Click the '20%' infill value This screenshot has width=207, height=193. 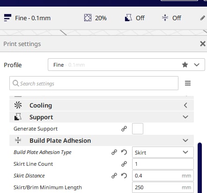101,18
